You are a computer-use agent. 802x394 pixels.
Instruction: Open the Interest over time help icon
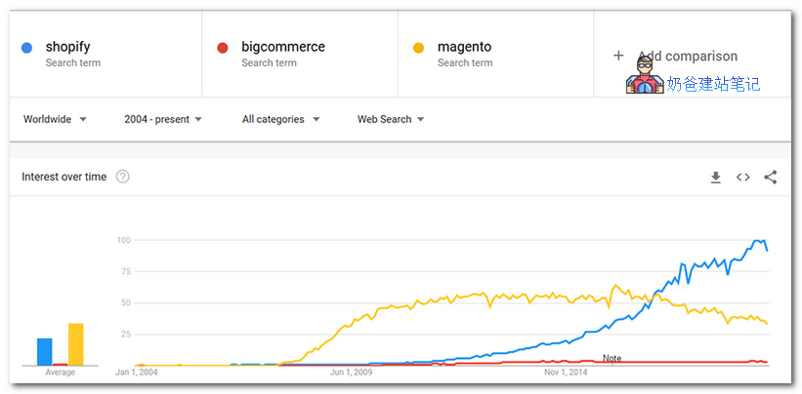tap(123, 177)
